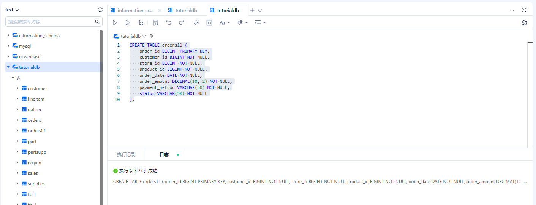Open the Aa text case dropdown
The width and height of the screenshot is (536, 205).
[x=225, y=23]
